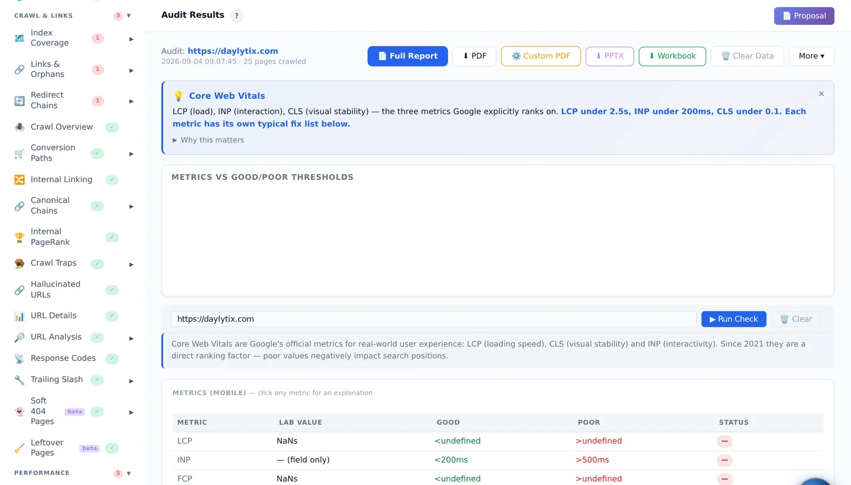The width and height of the screenshot is (851, 485).
Task: Click the GOOD column header
Action: tap(448, 423)
